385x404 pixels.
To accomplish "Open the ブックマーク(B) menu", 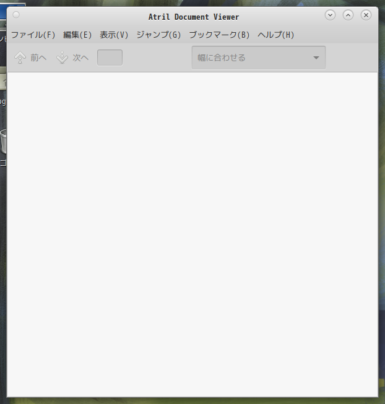I will click(219, 35).
